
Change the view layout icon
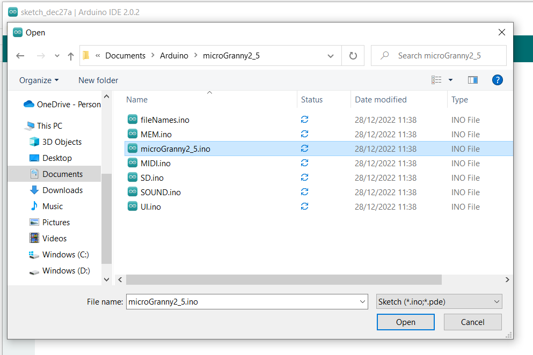[436, 80]
